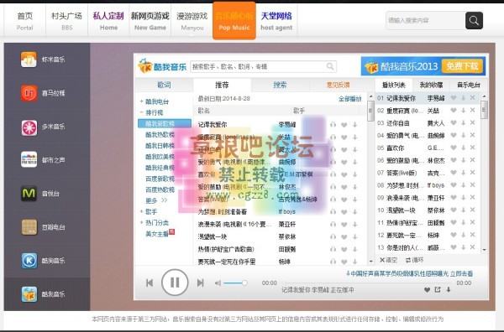Play 渴望就一块 using its headphone icon
Image resolution: width=504 pixels, height=332 pixels.
pos(333,236)
